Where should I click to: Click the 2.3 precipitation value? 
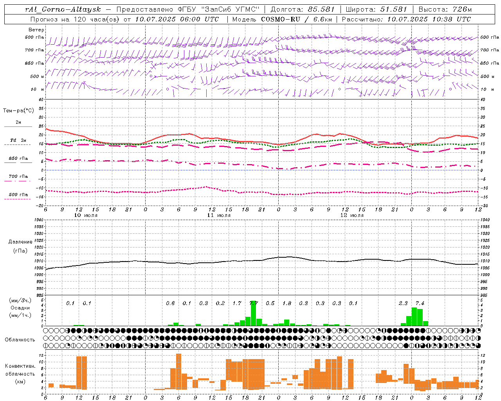(x=403, y=303)
